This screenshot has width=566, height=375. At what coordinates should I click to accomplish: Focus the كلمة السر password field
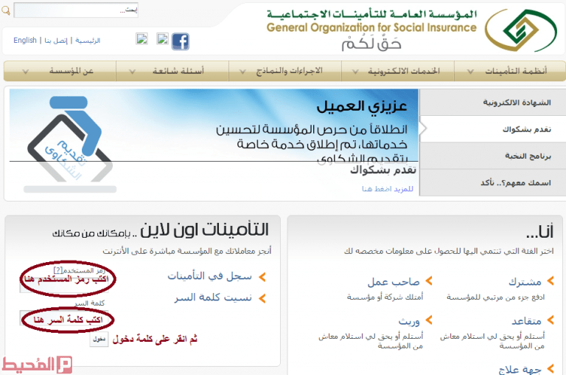click(x=64, y=317)
